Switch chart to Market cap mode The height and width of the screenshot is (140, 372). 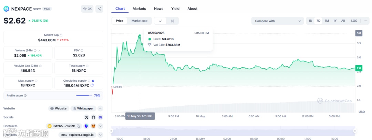pos(139,21)
